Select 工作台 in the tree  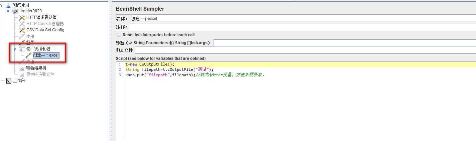pos(19,80)
